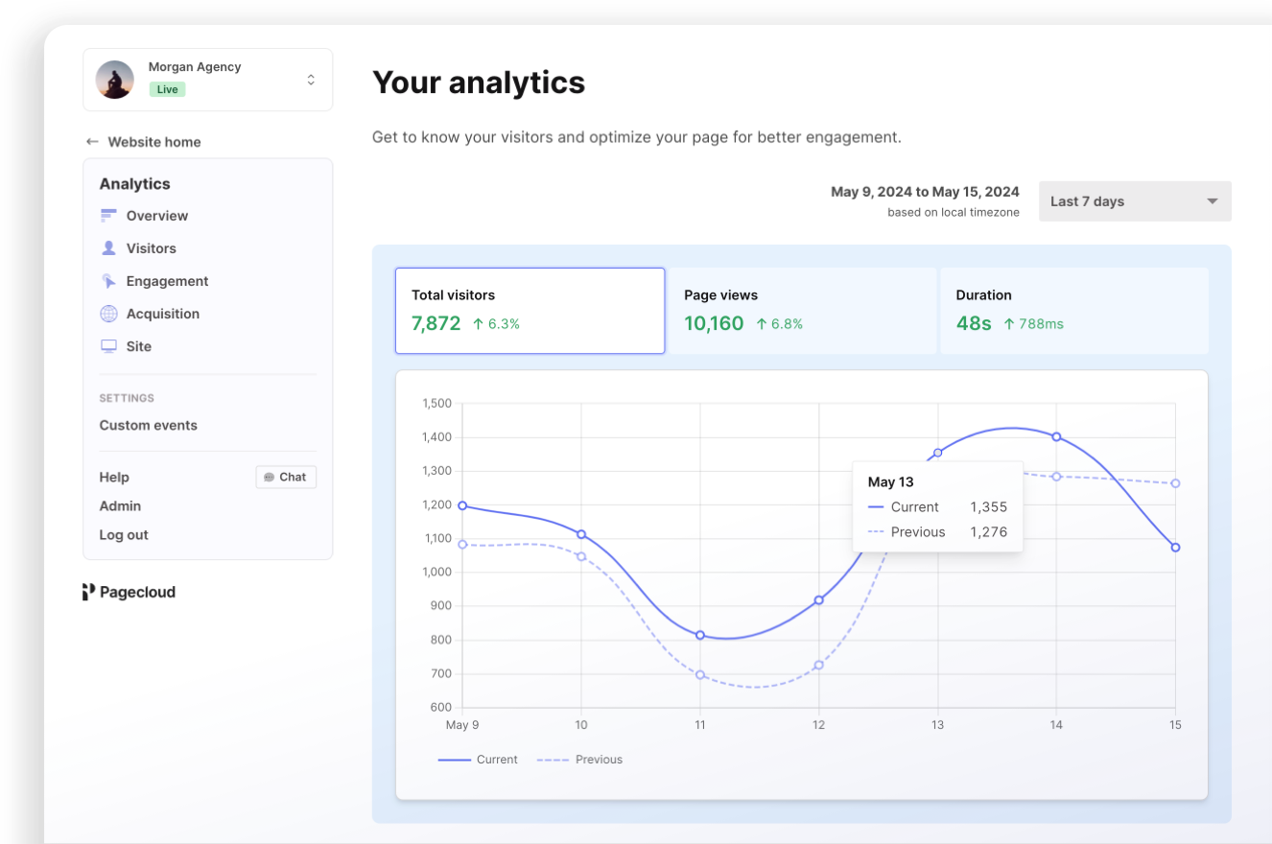Click the Site monitor icon
1272x844 pixels.
(x=108, y=346)
